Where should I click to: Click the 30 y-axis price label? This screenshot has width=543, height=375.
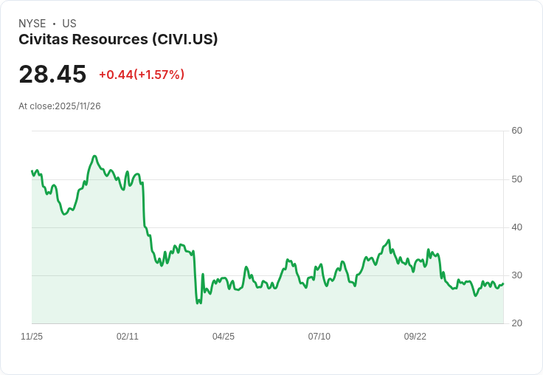click(516, 275)
